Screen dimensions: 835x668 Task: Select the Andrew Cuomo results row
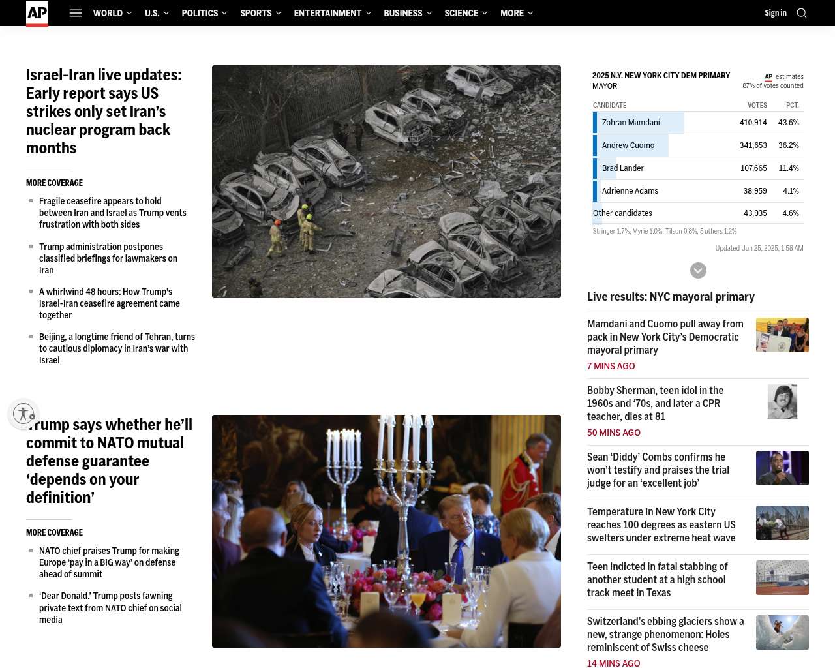tap(698, 145)
